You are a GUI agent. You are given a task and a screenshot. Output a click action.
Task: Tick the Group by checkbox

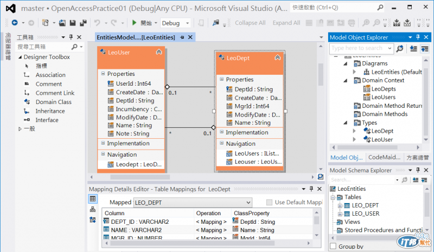point(333,246)
